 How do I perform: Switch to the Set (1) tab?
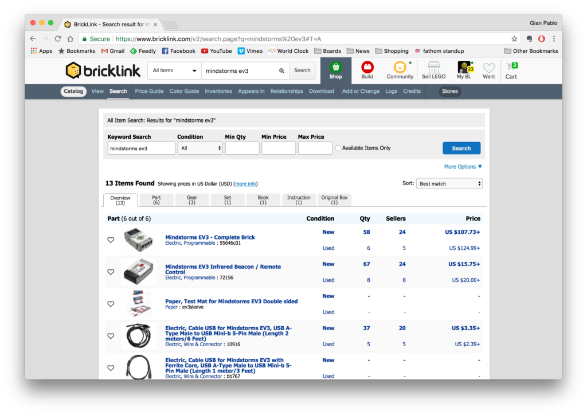click(227, 200)
